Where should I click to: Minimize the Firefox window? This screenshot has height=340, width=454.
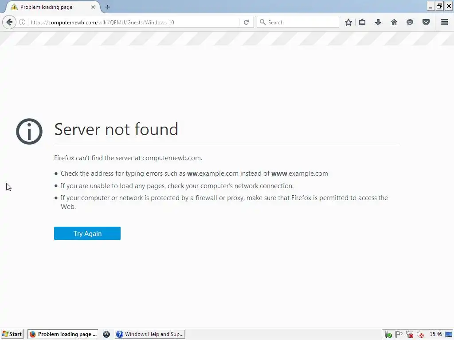pos(431,6)
